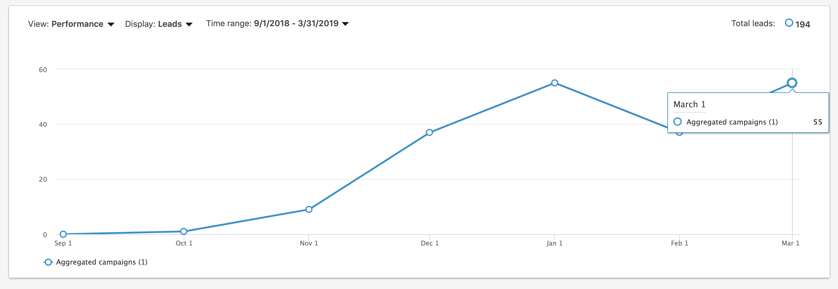Viewport: 838px width, 289px height.
Task: Click the Total leads 194 value
Action: pos(803,24)
